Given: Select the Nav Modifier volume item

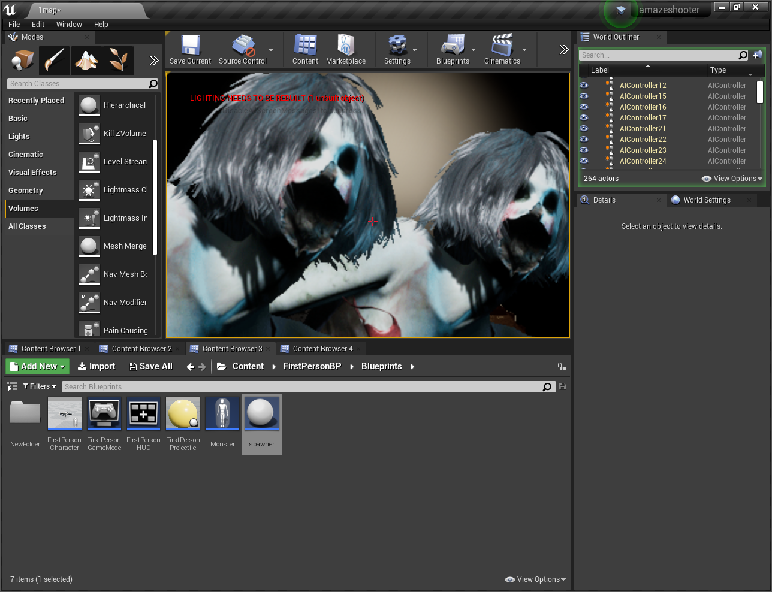Looking at the screenshot, I should point(114,303).
